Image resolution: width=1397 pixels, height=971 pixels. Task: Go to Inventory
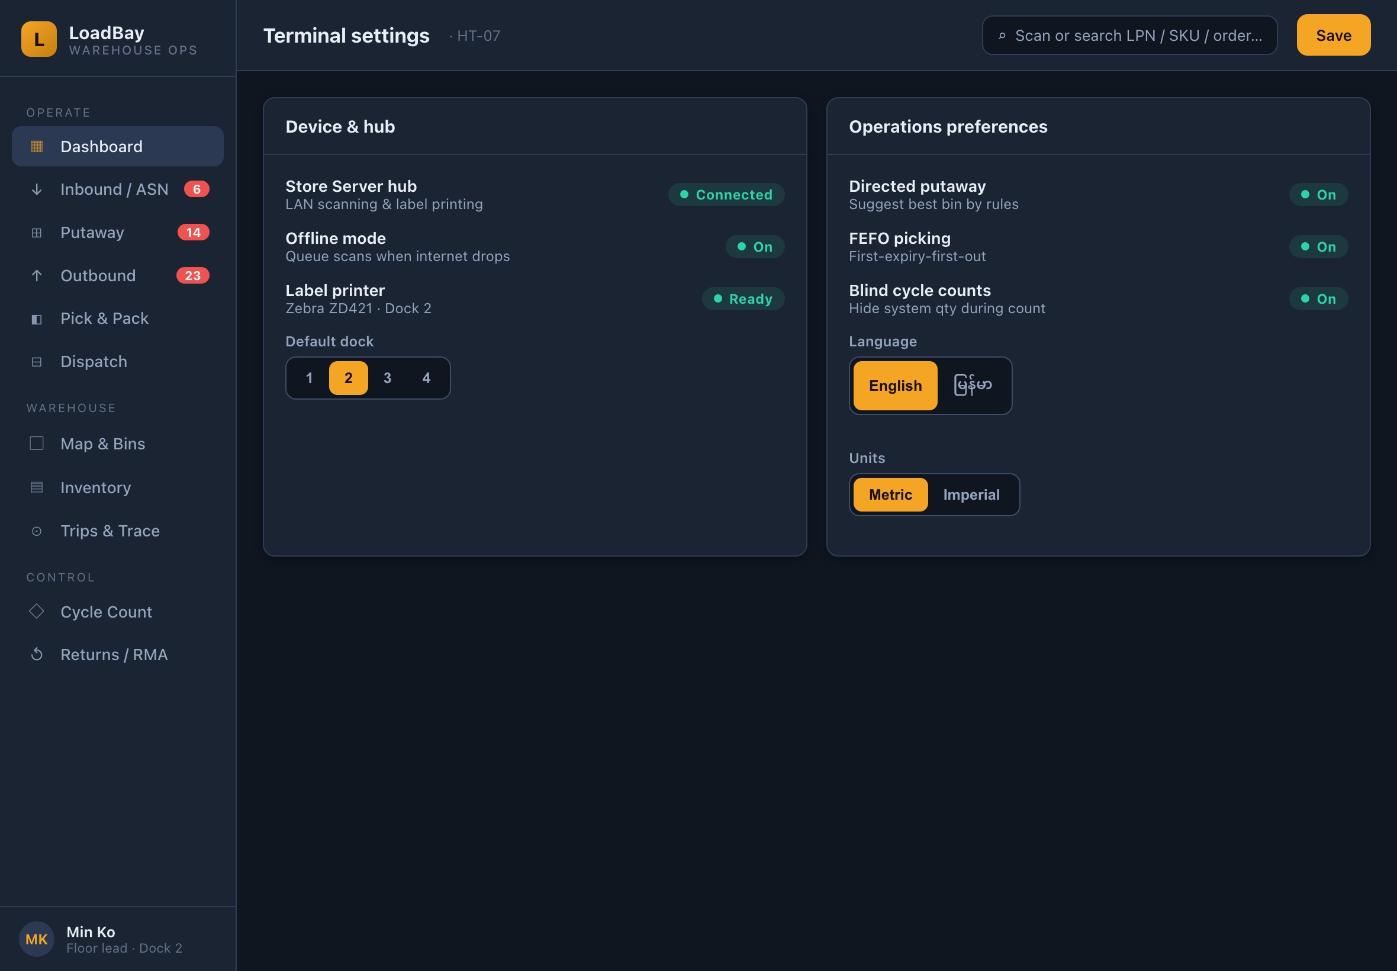click(118, 487)
